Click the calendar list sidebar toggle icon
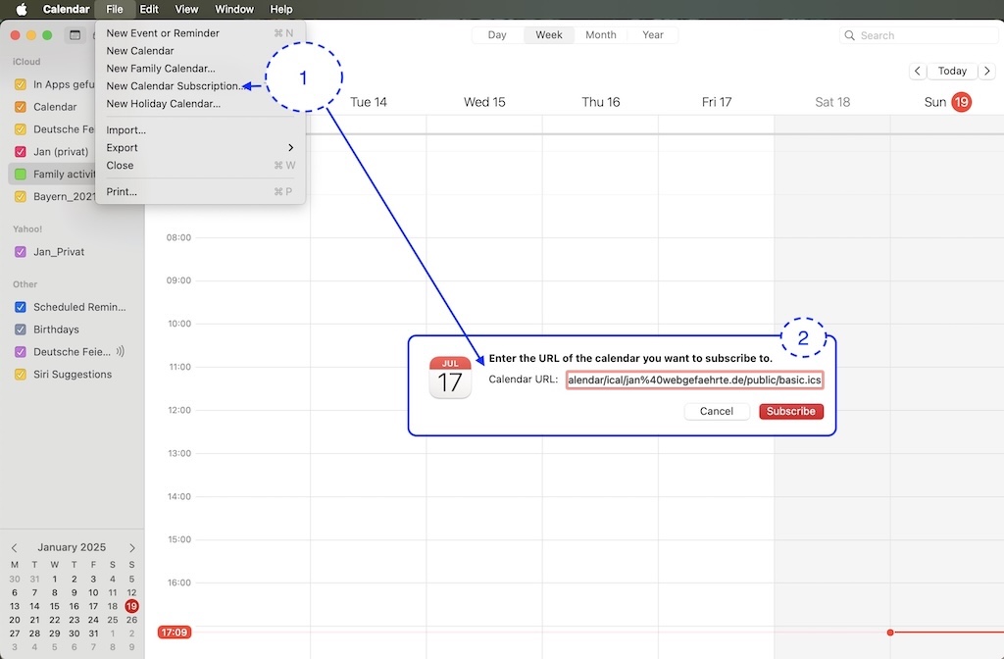Image resolution: width=1004 pixels, height=659 pixels. [x=75, y=35]
